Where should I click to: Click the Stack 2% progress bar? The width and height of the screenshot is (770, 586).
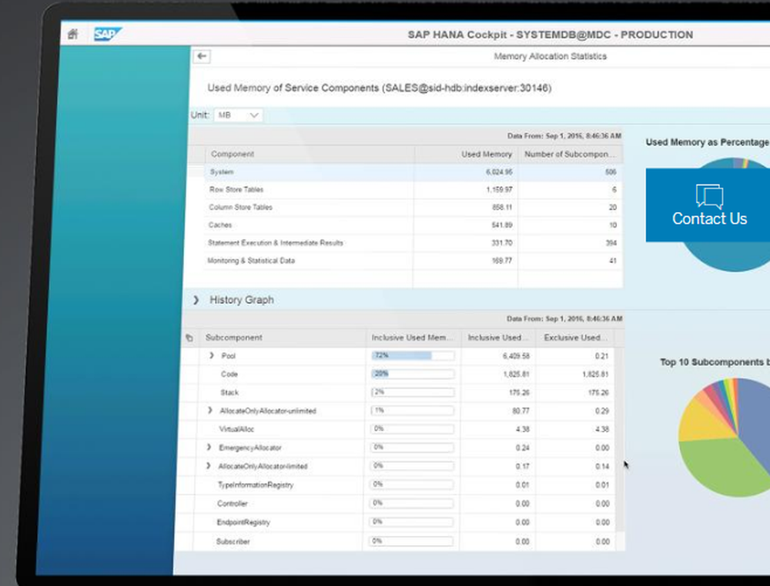pos(413,392)
